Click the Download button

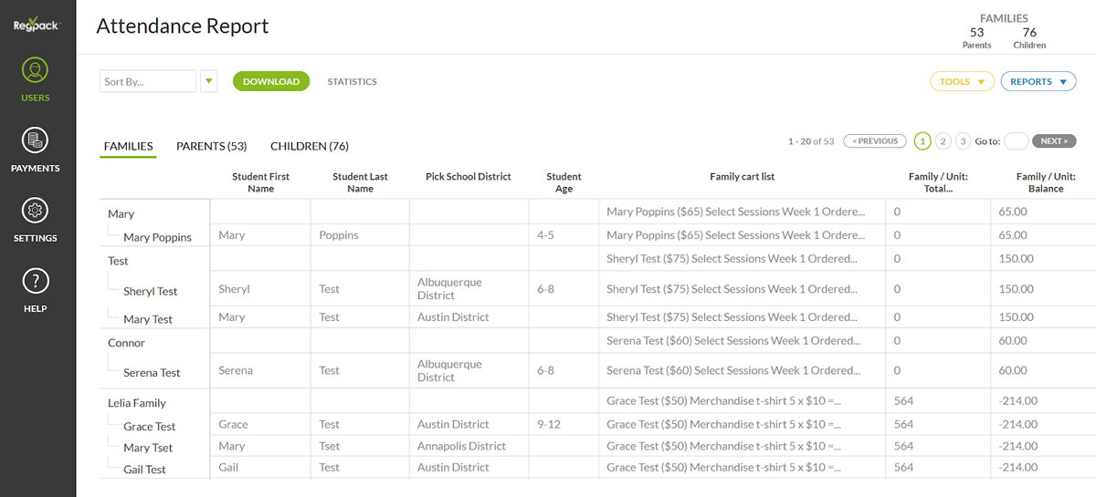pos(271,81)
